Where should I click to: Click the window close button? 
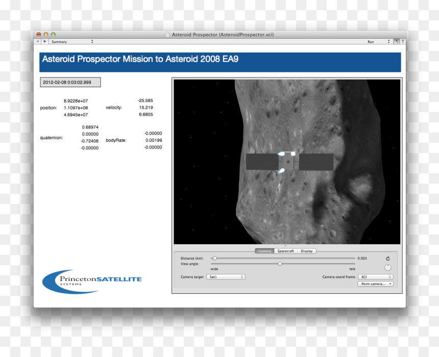pos(39,35)
